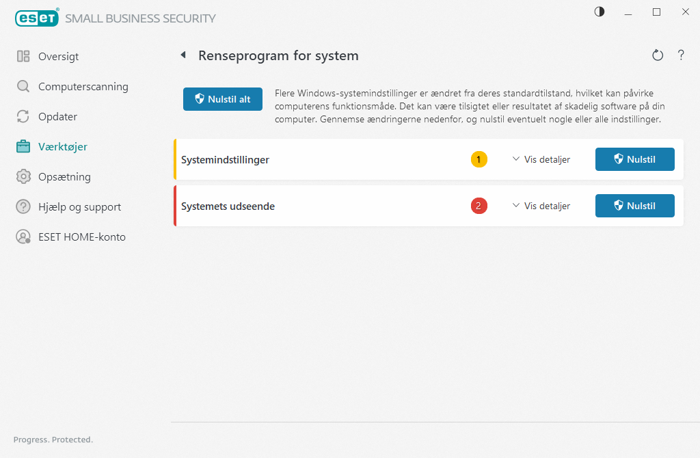This screenshot has width=700, height=458.
Task: Click Nulstil for Systemets udseende
Action: coord(634,206)
